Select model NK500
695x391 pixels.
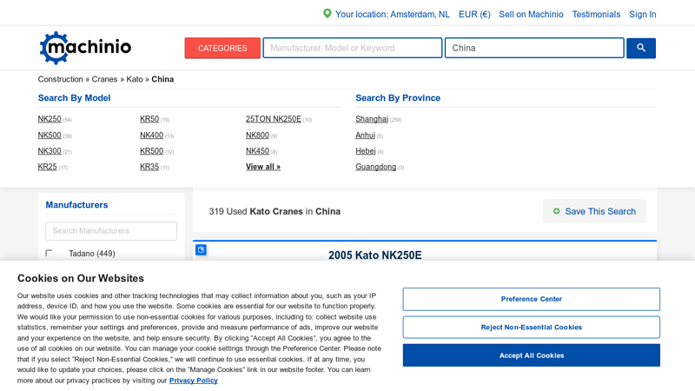click(x=50, y=136)
